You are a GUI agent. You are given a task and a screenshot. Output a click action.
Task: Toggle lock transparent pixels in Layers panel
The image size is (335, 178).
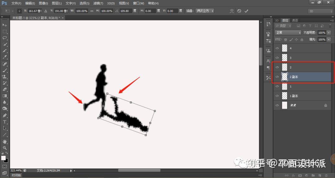click(285, 40)
